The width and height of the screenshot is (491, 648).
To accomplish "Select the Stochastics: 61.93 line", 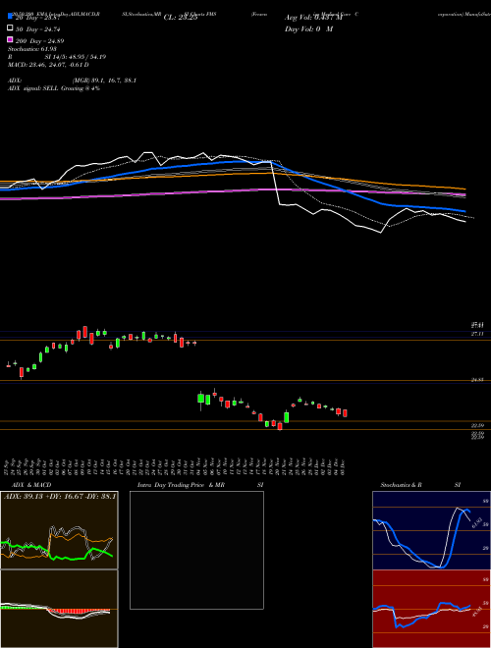I will click(32, 49).
